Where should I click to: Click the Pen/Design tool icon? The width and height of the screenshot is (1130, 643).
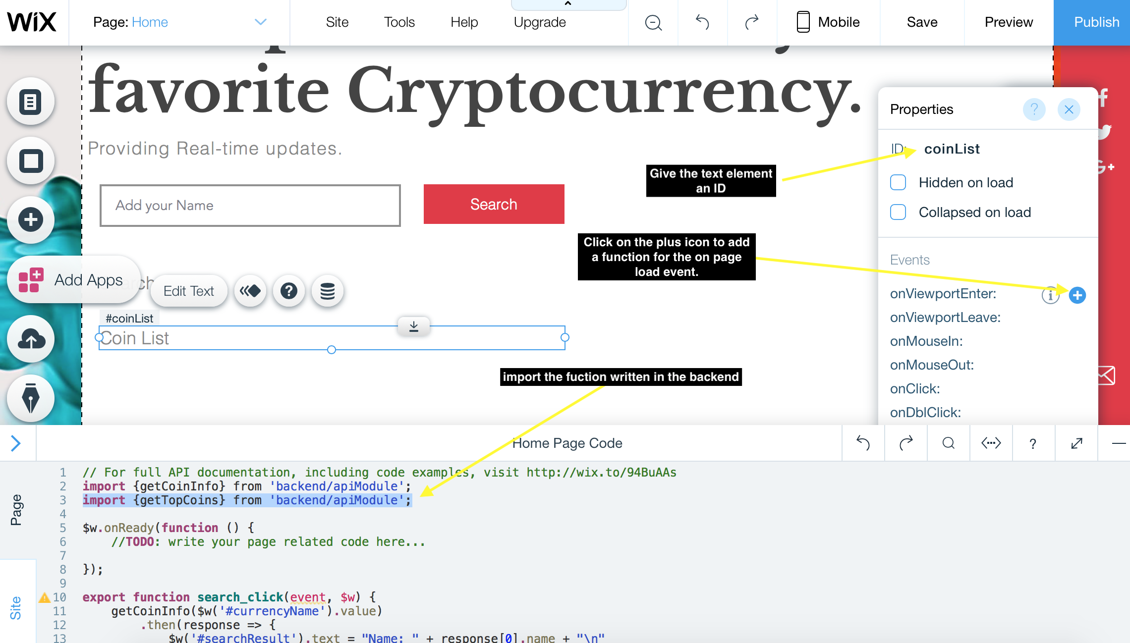click(31, 399)
